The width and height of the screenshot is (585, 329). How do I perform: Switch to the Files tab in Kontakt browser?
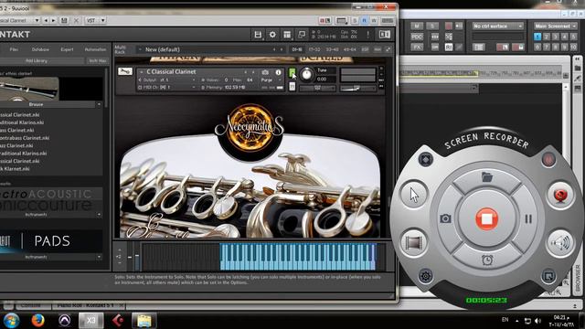tap(15, 49)
